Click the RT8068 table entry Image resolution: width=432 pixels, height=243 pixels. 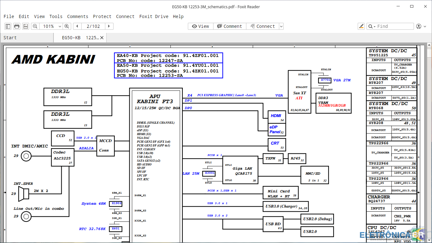coord(376,108)
